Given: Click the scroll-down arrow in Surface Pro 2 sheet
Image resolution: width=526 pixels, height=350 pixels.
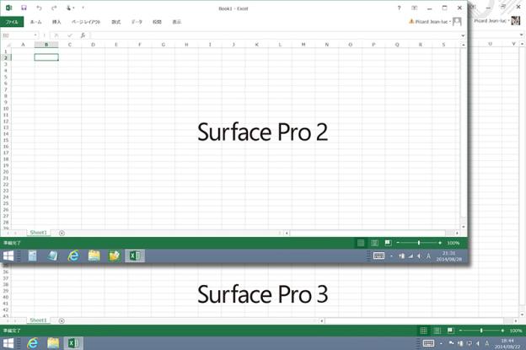Looking at the screenshot, I should tap(464, 227).
